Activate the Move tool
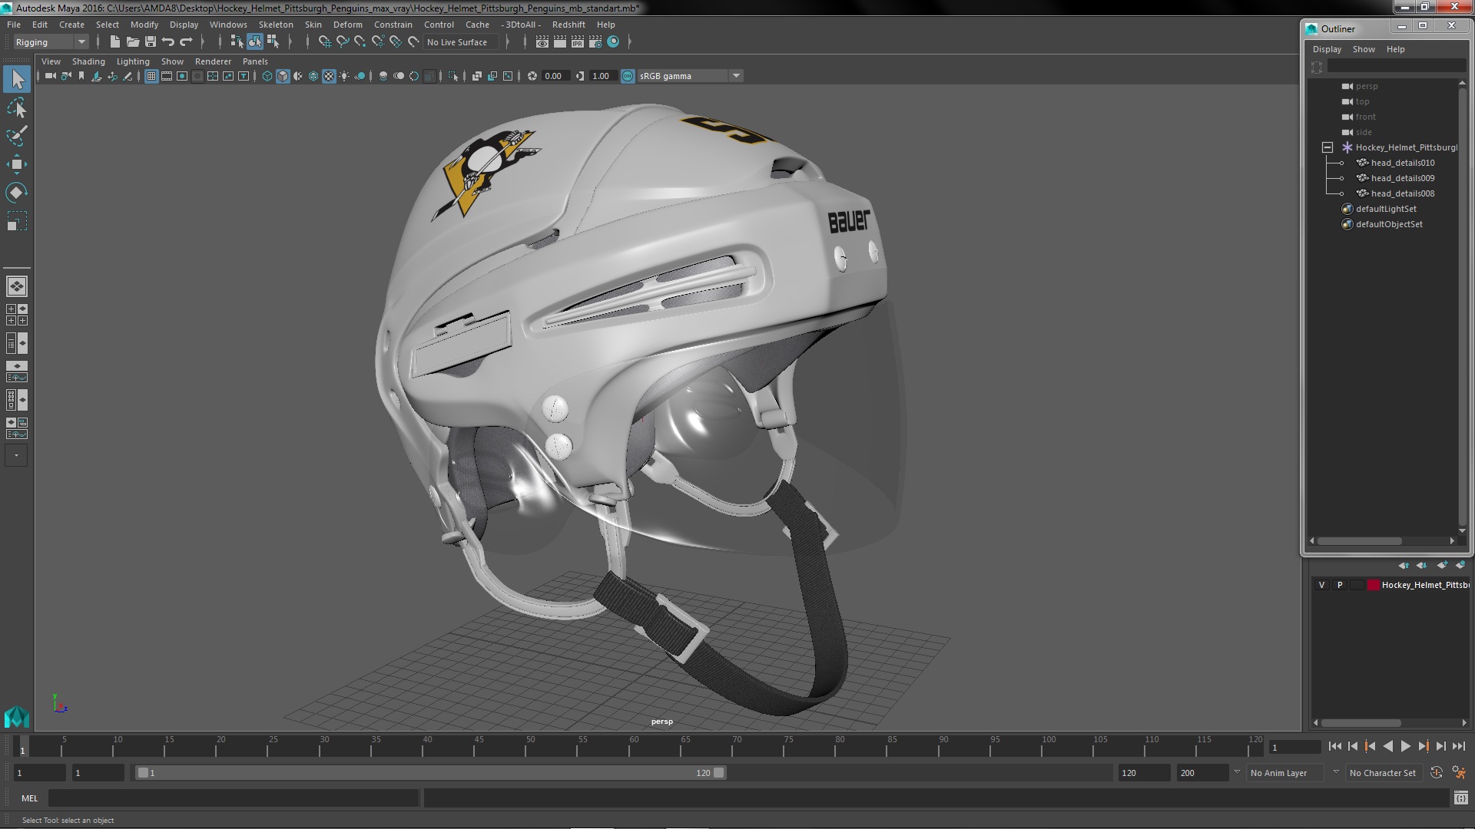Viewport: 1475px width, 829px height. click(x=17, y=164)
